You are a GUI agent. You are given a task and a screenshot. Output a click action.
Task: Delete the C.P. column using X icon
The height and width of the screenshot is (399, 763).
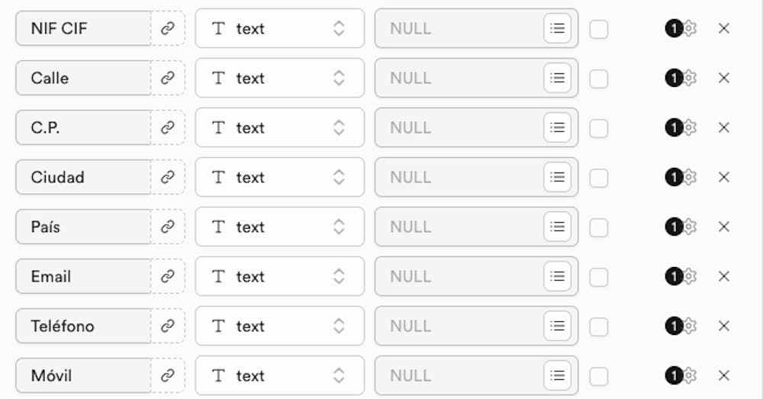click(x=723, y=127)
